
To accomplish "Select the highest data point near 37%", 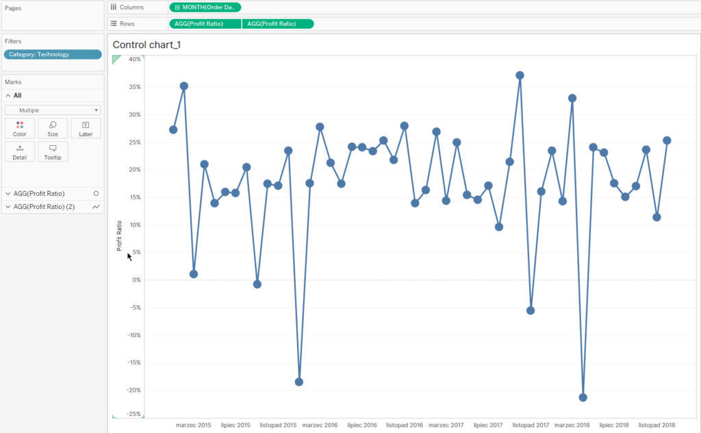I will [x=520, y=75].
